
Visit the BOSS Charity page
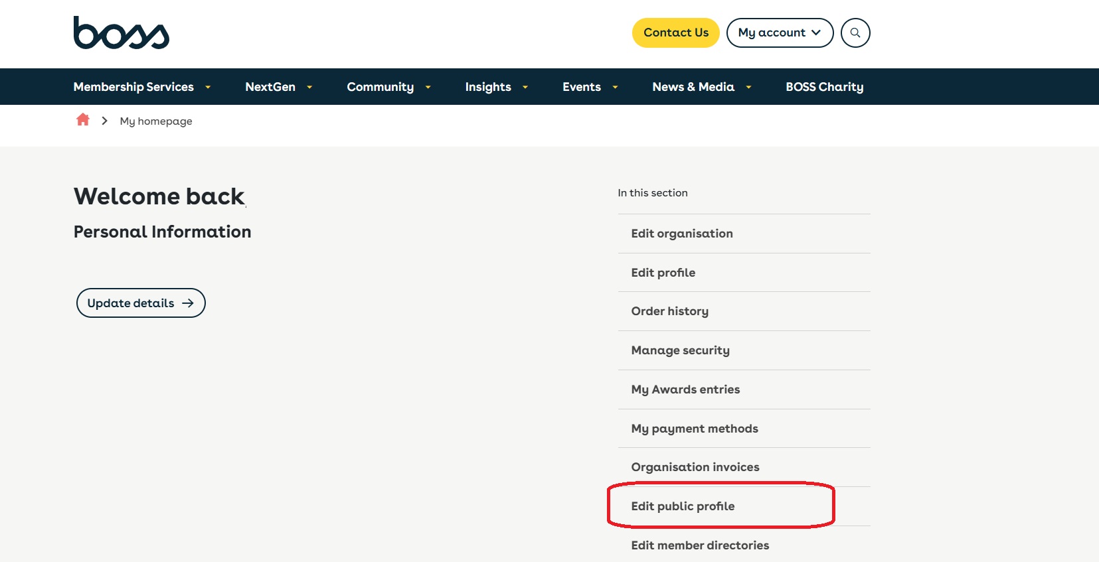coord(824,87)
